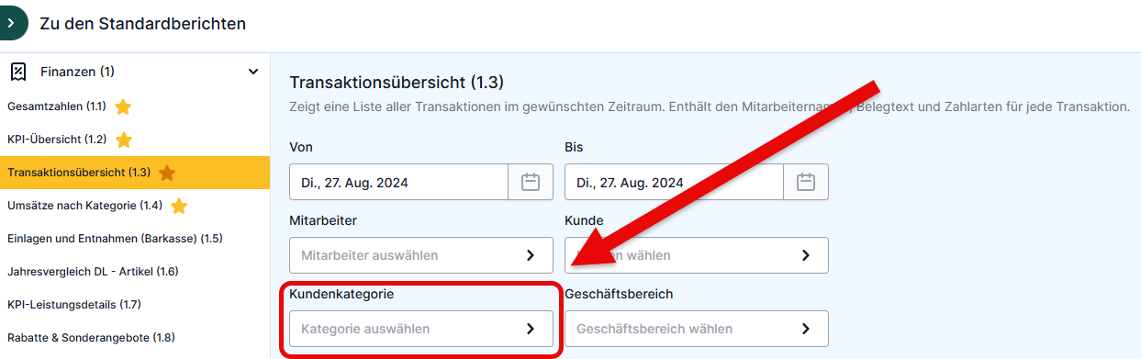Viewport: 1141px width, 359px height.
Task: Click the Bis date field
Action: pyautogui.click(x=674, y=182)
